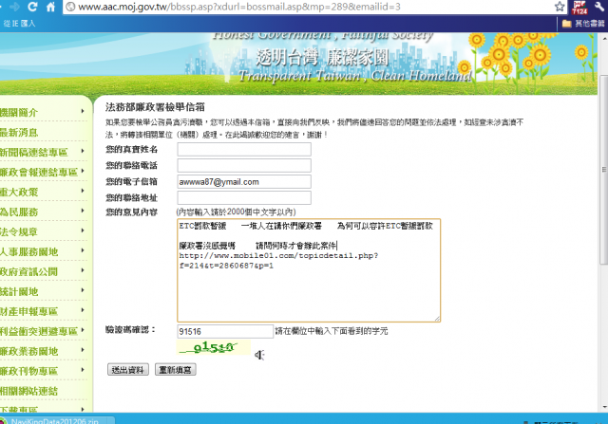The image size is (608, 424).
Task: Reset the form with 重新填寫
Action: [175, 370]
